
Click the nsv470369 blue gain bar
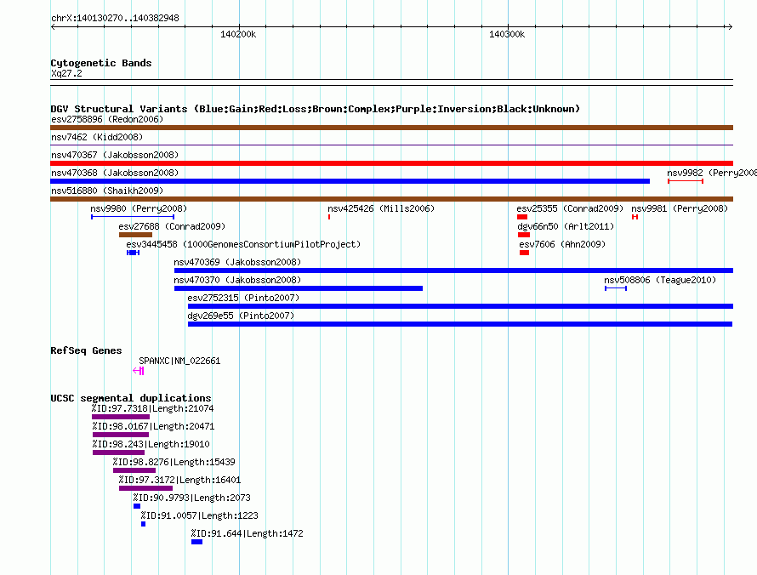pyautogui.click(x=454, y=270)
